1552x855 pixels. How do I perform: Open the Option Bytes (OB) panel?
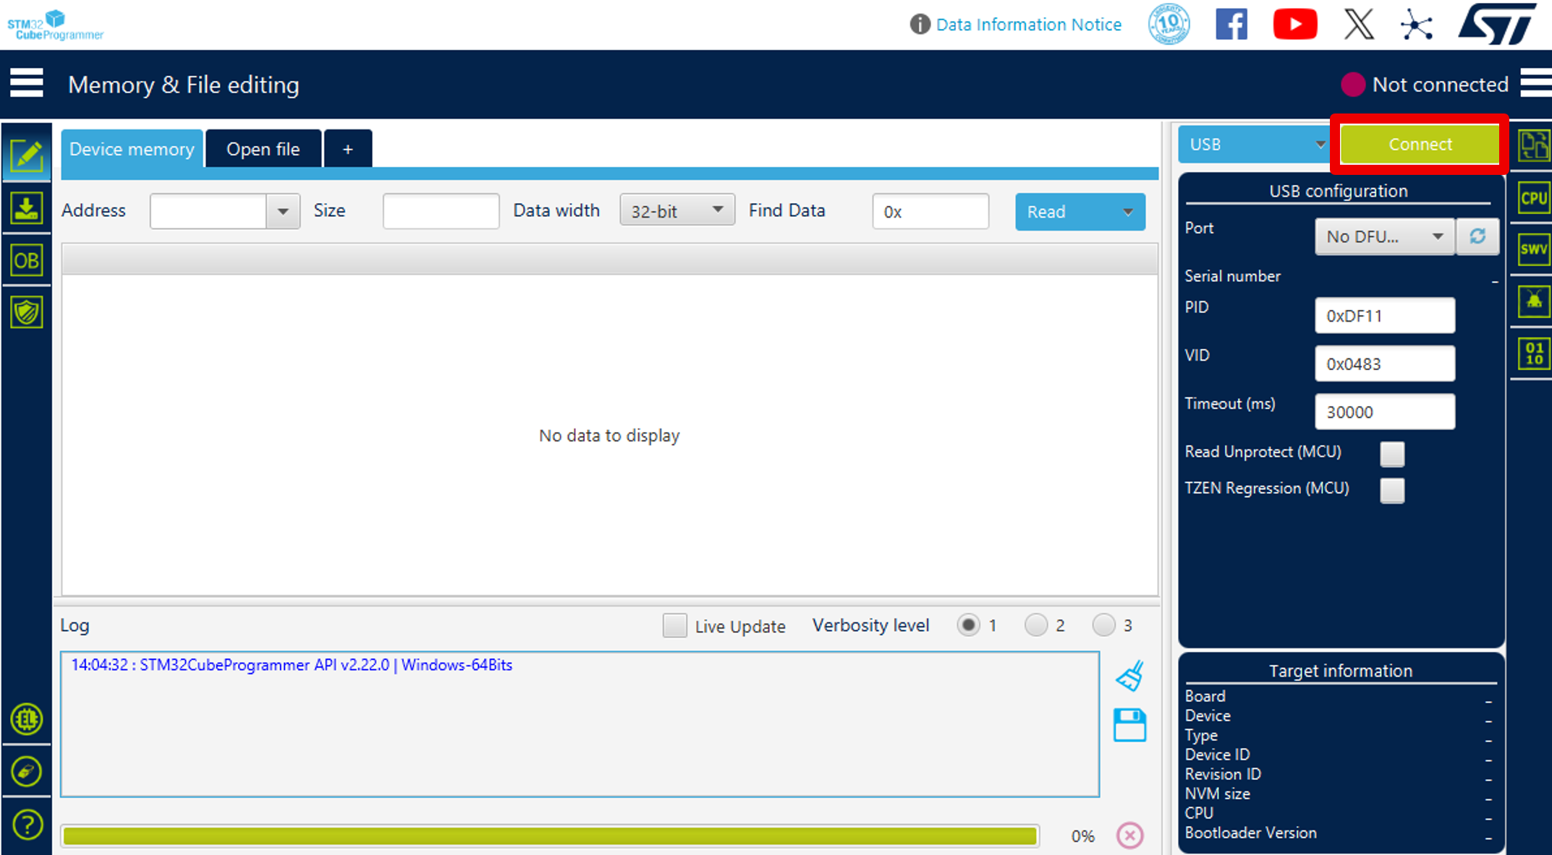(27, 260)
